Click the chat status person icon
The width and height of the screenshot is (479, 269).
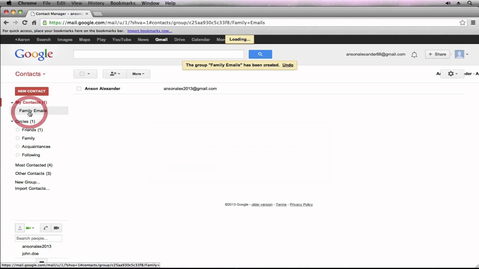20,228
